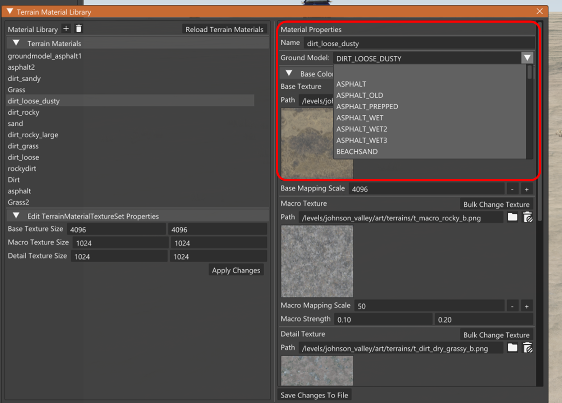Edit Detail Texture Size first field

pyautogui.click(x=119, y=256)
